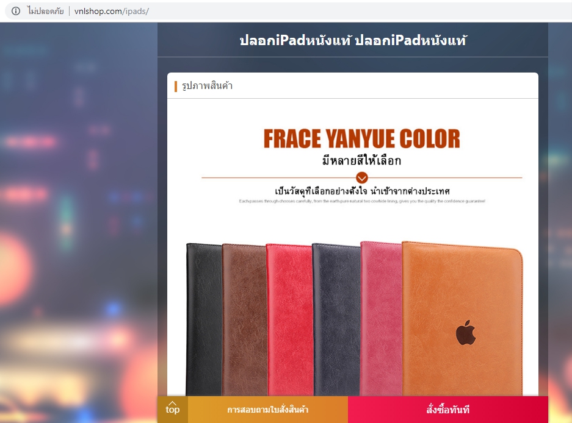Click the FRACE YANYUE COLOR banner heading

click(x=362, y=139)
